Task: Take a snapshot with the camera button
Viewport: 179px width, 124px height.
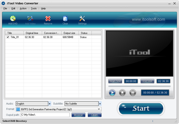Action: pos(133,92)
